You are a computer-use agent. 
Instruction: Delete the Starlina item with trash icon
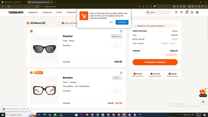click(121, 31)
